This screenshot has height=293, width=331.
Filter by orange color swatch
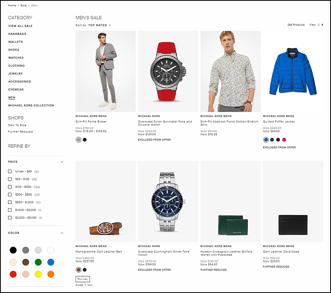[x=51, y=274]
